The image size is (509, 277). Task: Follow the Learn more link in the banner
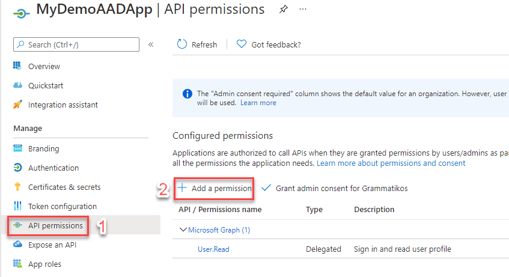tap(258, 103)
